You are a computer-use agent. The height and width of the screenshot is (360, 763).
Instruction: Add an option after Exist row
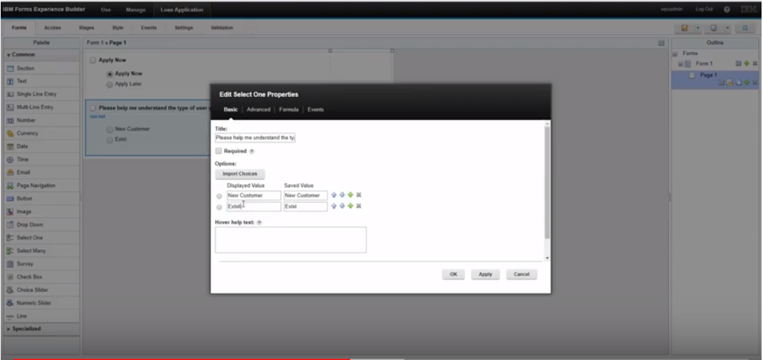351,206
